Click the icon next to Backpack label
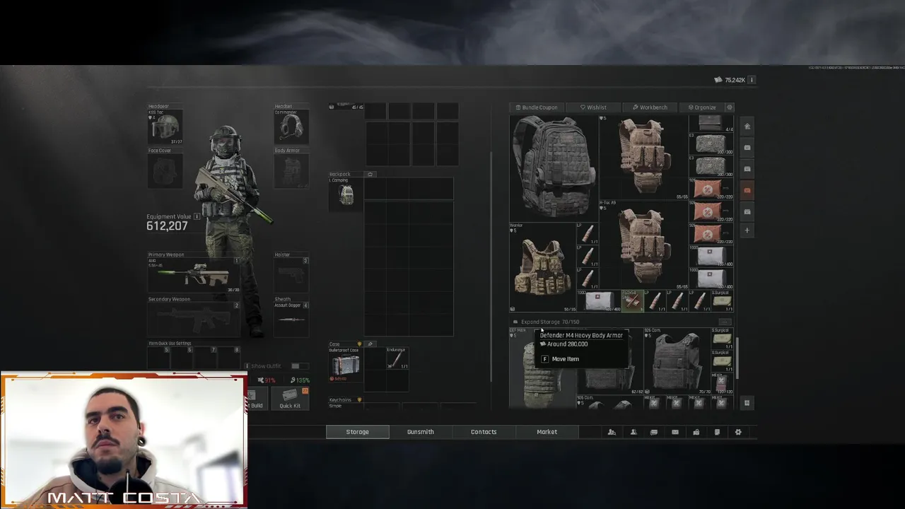 pos(370,174)
